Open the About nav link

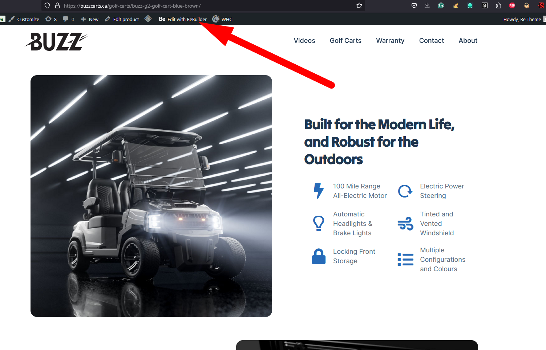click(468, 41)
